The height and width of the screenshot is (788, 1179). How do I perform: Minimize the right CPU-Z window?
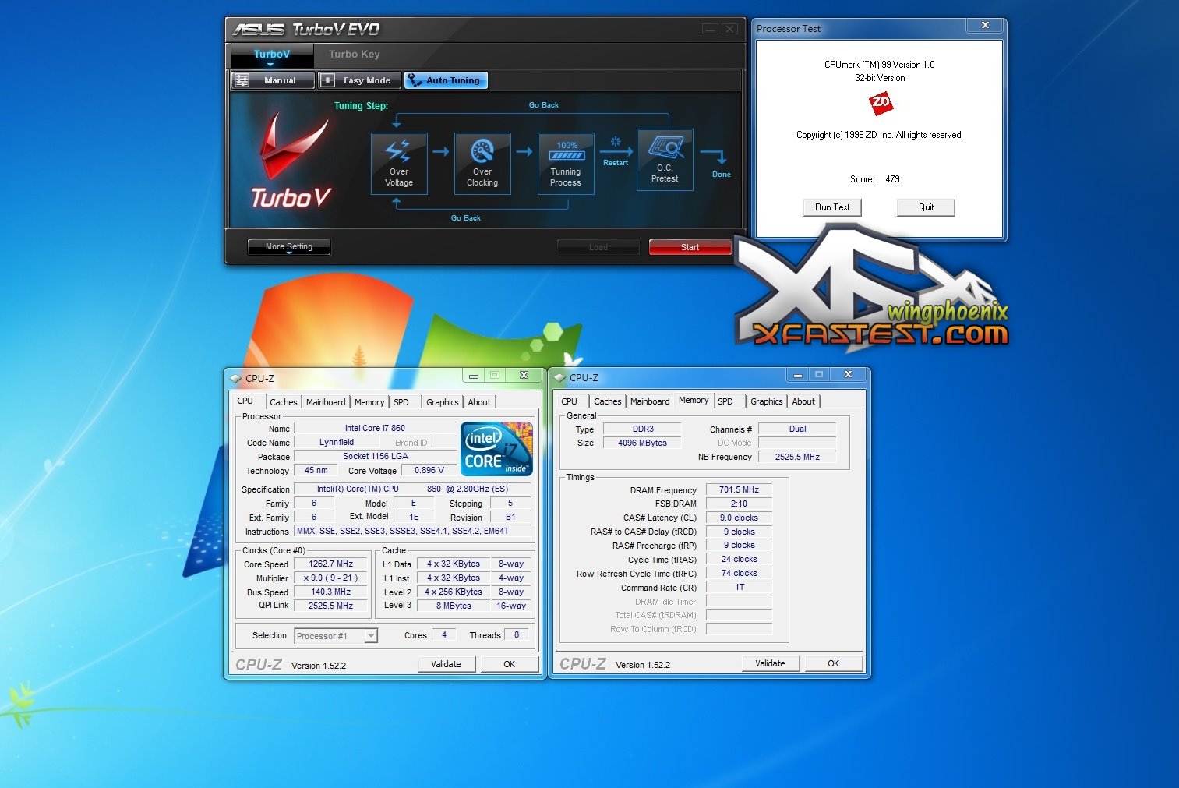(798, 375)
